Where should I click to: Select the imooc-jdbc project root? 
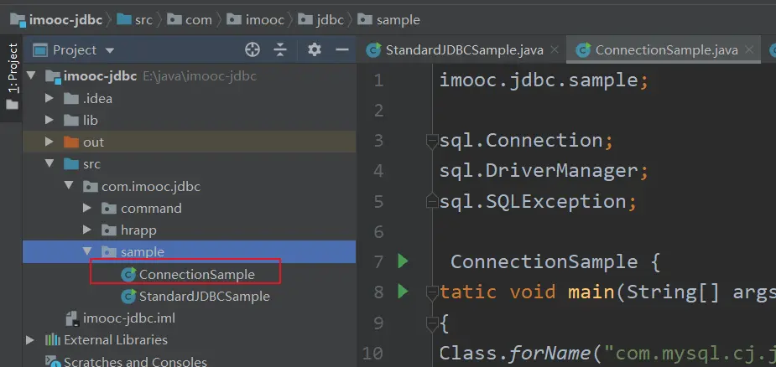click(x=100, y=76)
